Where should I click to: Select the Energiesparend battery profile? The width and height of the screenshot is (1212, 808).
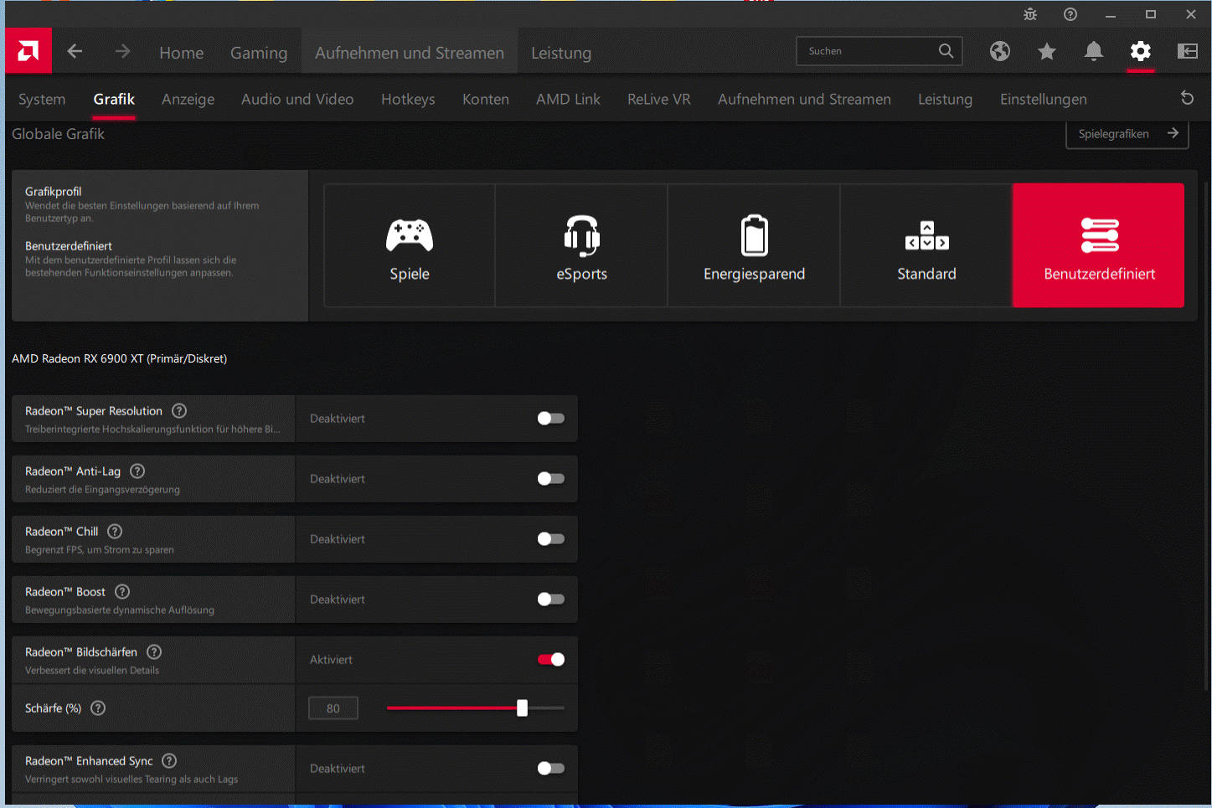coord(754,245)
